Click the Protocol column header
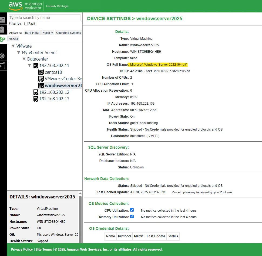This screenshot has width=262, height=256. click(125, 236)
